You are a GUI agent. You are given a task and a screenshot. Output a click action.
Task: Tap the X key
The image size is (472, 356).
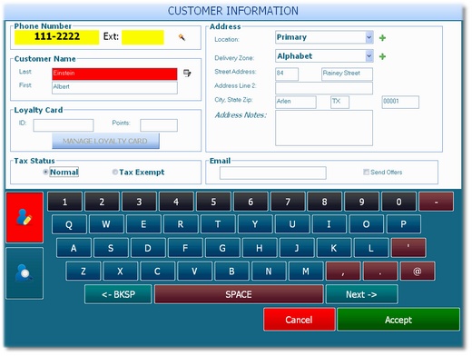click(120, 272)
